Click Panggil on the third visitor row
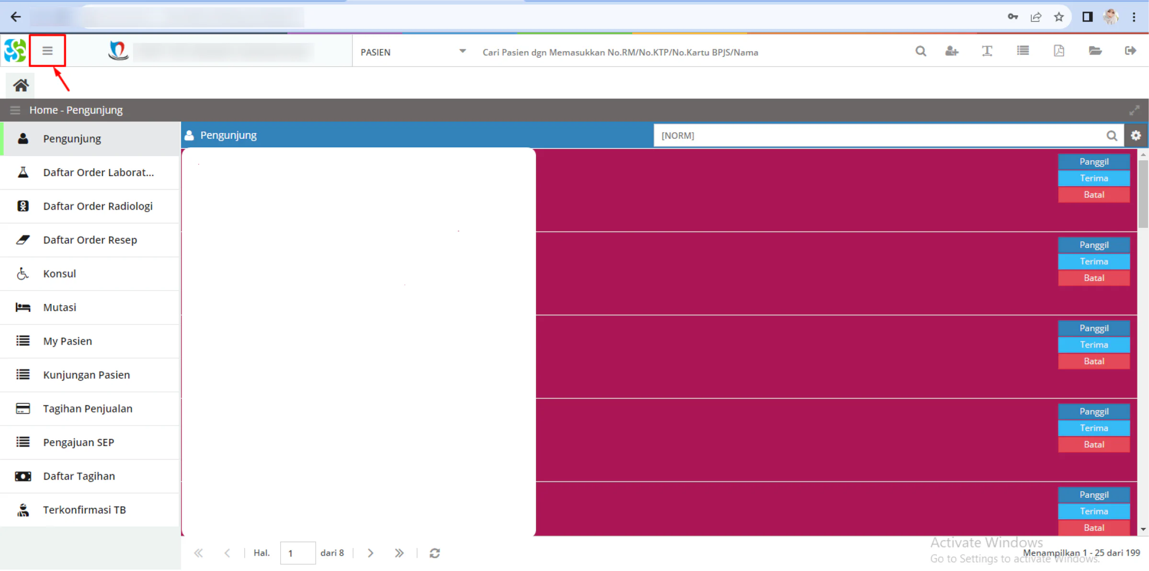Viewport: 1149px width, 571px height. 1093,328
